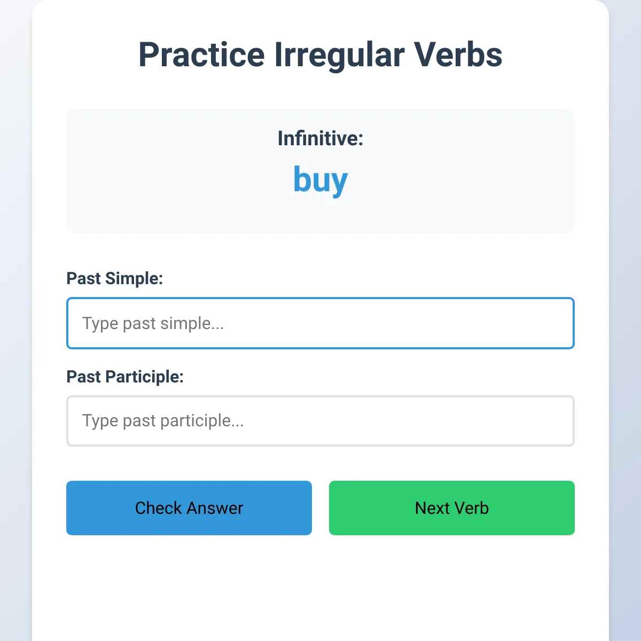The height and width of the screenshot is (641, 641).
Task: Click the word "Verbs" in the title
Action: [x=458, y=54]
